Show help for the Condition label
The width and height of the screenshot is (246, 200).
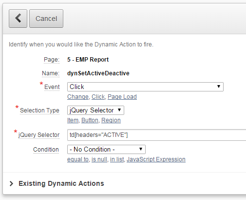click(x=46, y=150)
